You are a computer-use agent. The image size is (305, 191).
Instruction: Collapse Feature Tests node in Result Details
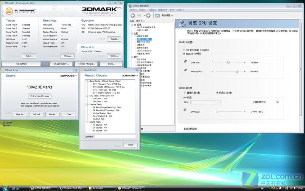tap(88, 104)
